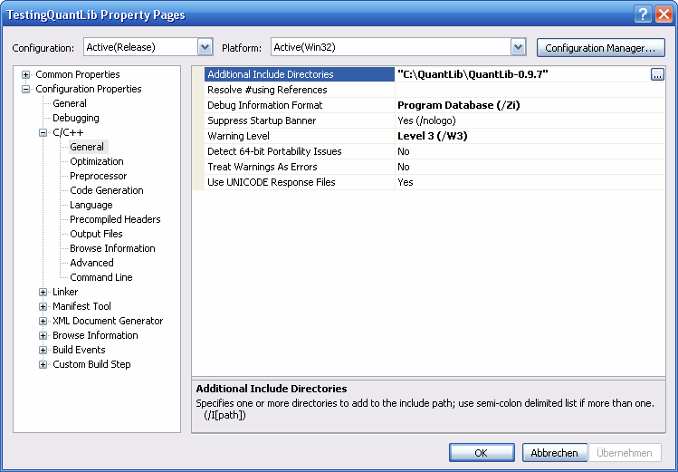Screen dimensions: 678x472
Task: Open the Advanced page
Action: 91,263
